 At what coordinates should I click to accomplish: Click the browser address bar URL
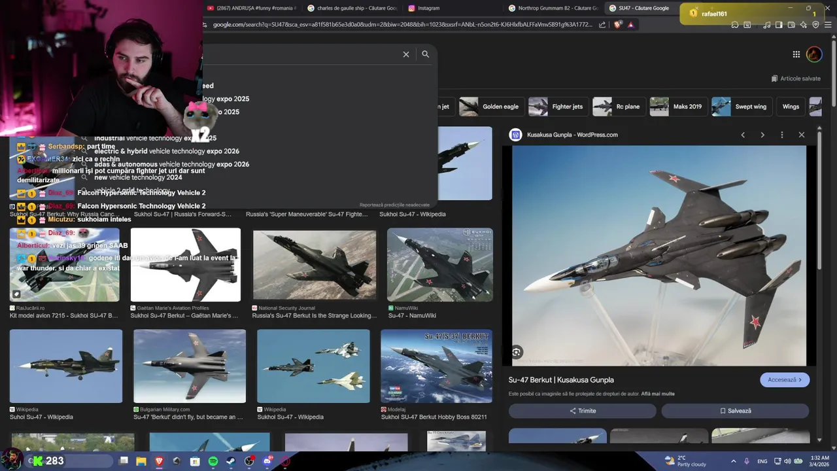(x=402, y=25)
